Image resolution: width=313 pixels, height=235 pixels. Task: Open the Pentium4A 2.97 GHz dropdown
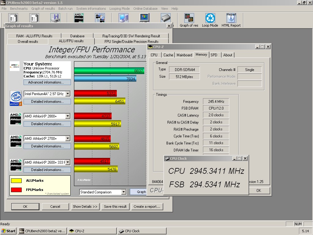coord(68,94)
